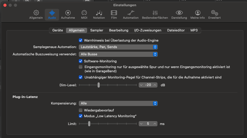Disable the Software-Monitoring checkbox
This screenshot has width=247, height=138.
coord(81,61)
